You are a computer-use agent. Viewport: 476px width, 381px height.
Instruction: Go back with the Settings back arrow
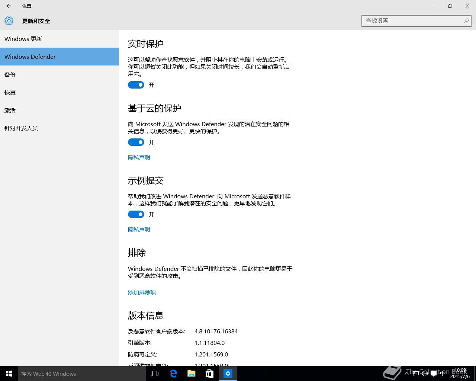(x=9, y=6)
